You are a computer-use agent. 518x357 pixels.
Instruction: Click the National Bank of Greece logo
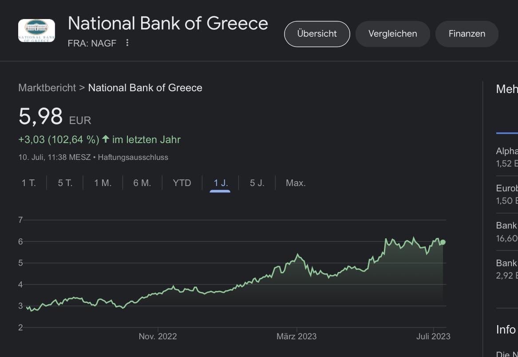(36, 31)
